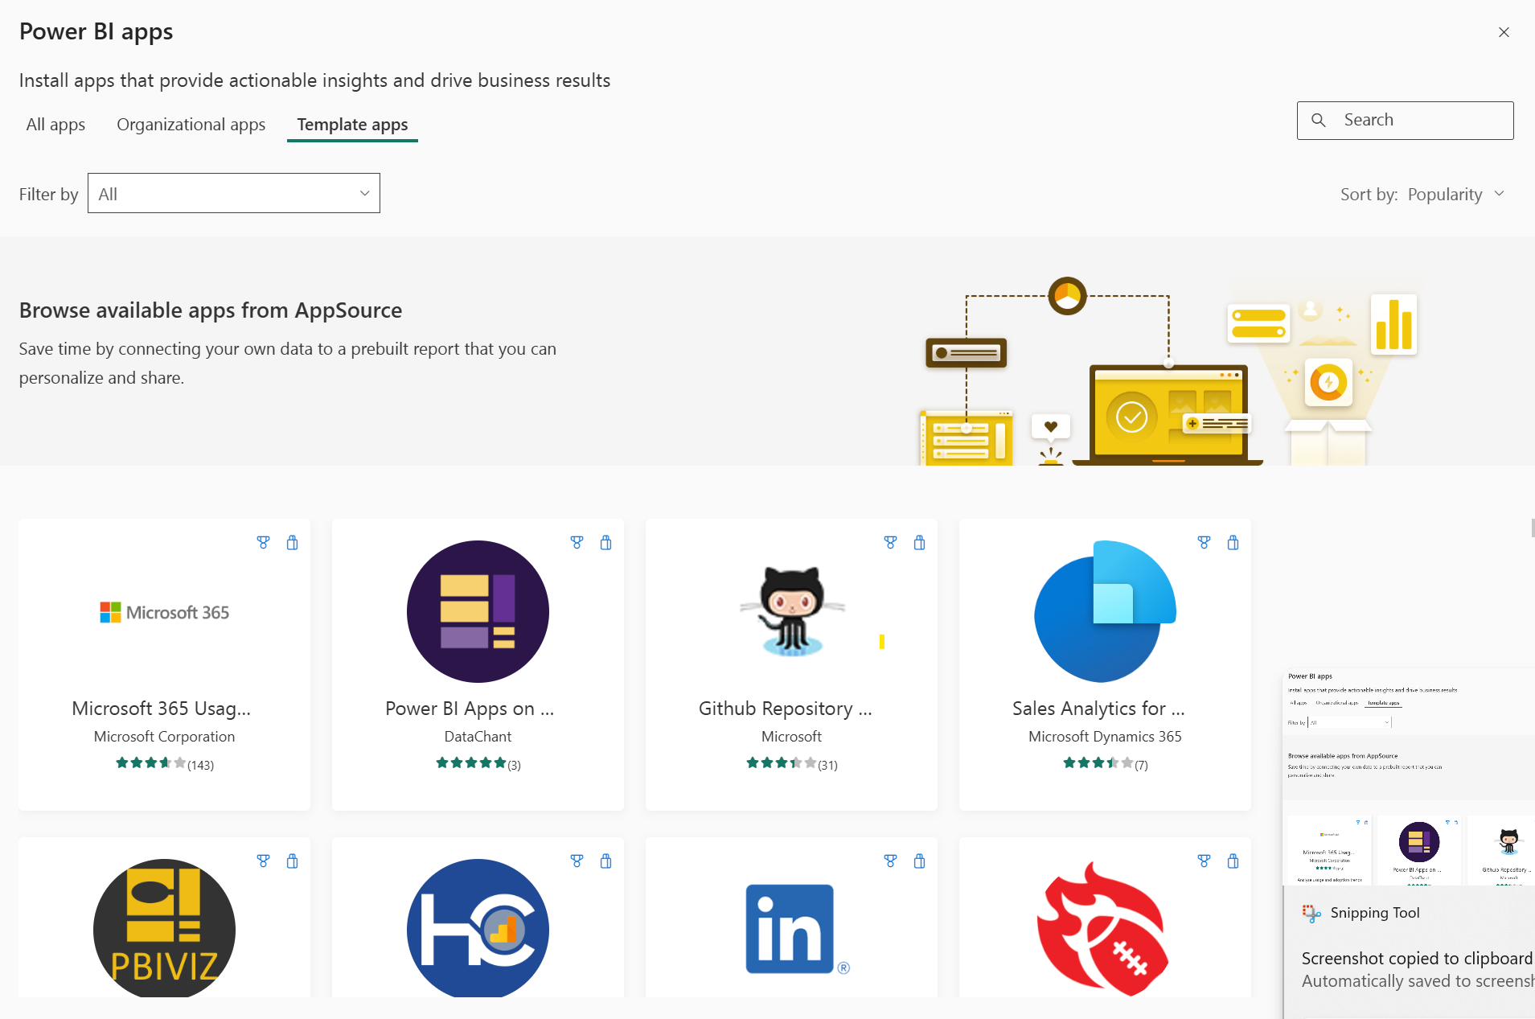The width and height of the screenshot is (1535, 1019).
Task: Click endorsement badge icon on Github Repository card
Action: [890, 543]
